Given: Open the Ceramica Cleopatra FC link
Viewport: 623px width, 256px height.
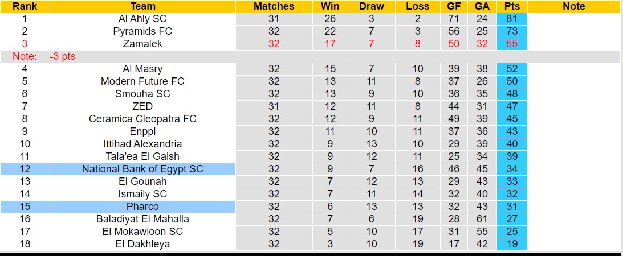Looking at the screenshot, I should tap(142, 119).
